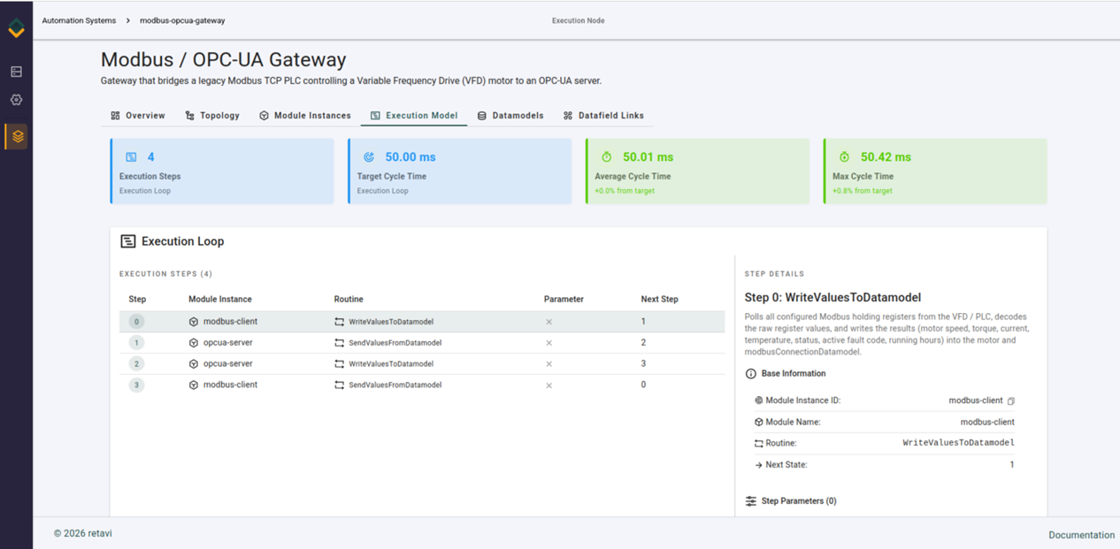Click the Module Name cube icon in step details
1120x549 pixels.
pos(759,423)
